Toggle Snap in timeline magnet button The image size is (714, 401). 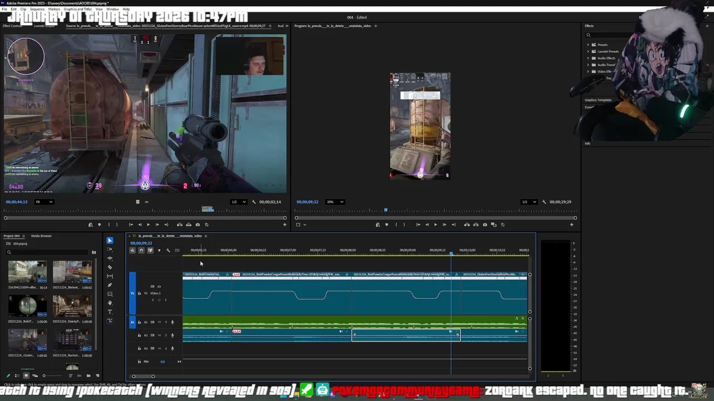141,251
